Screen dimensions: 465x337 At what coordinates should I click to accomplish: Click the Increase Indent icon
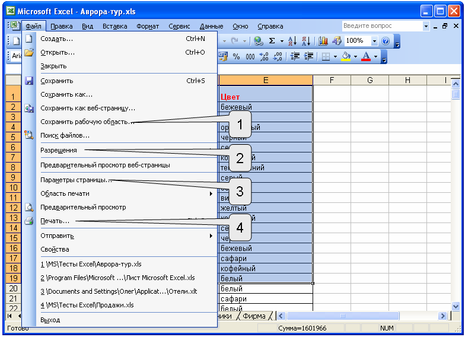308,56
